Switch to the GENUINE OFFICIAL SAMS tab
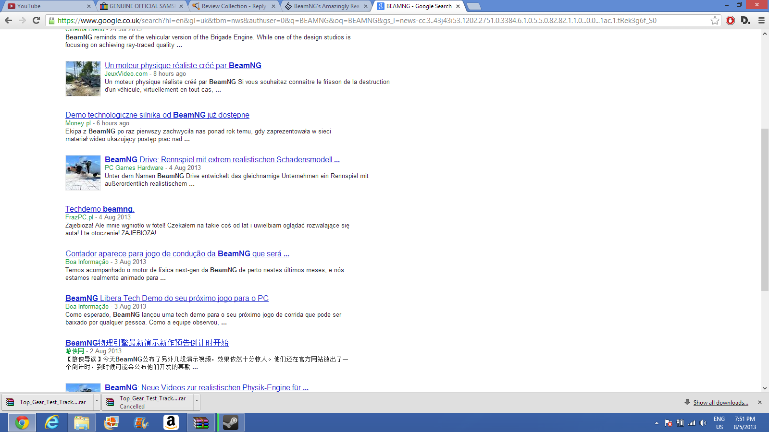Image resolution: width=769 pixels, height=432 pixels. 141,6
